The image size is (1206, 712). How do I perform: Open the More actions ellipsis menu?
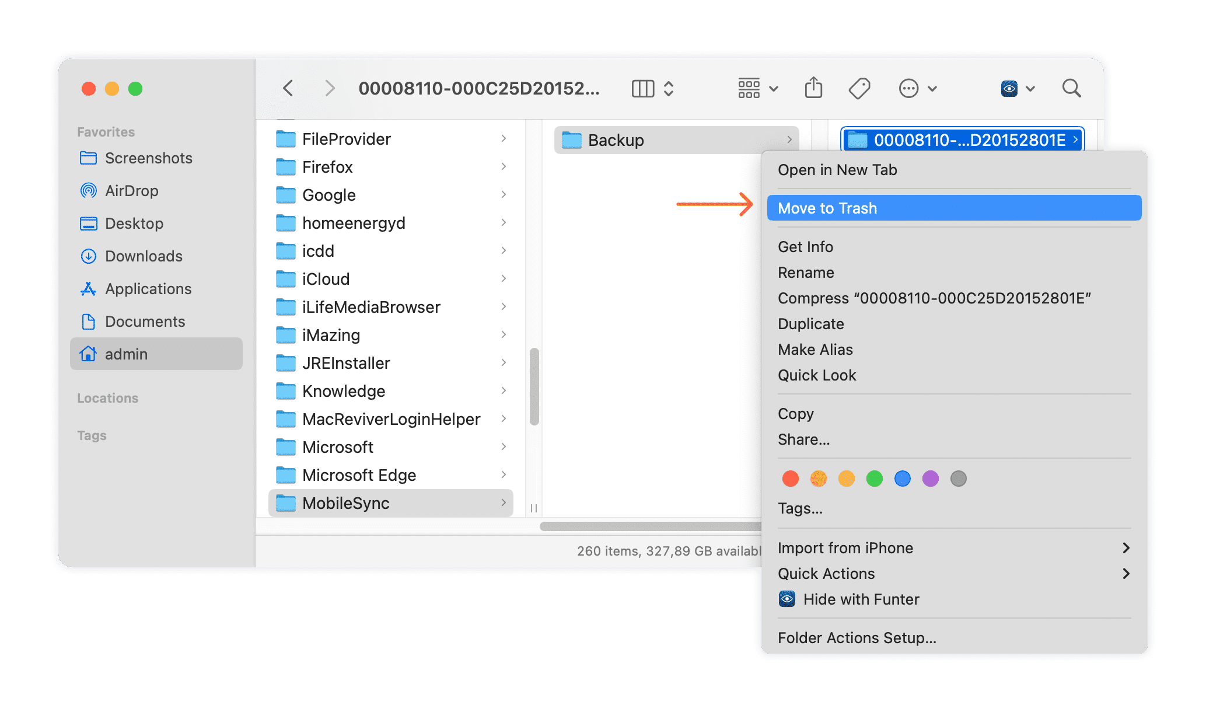click(x=908, y=88)
